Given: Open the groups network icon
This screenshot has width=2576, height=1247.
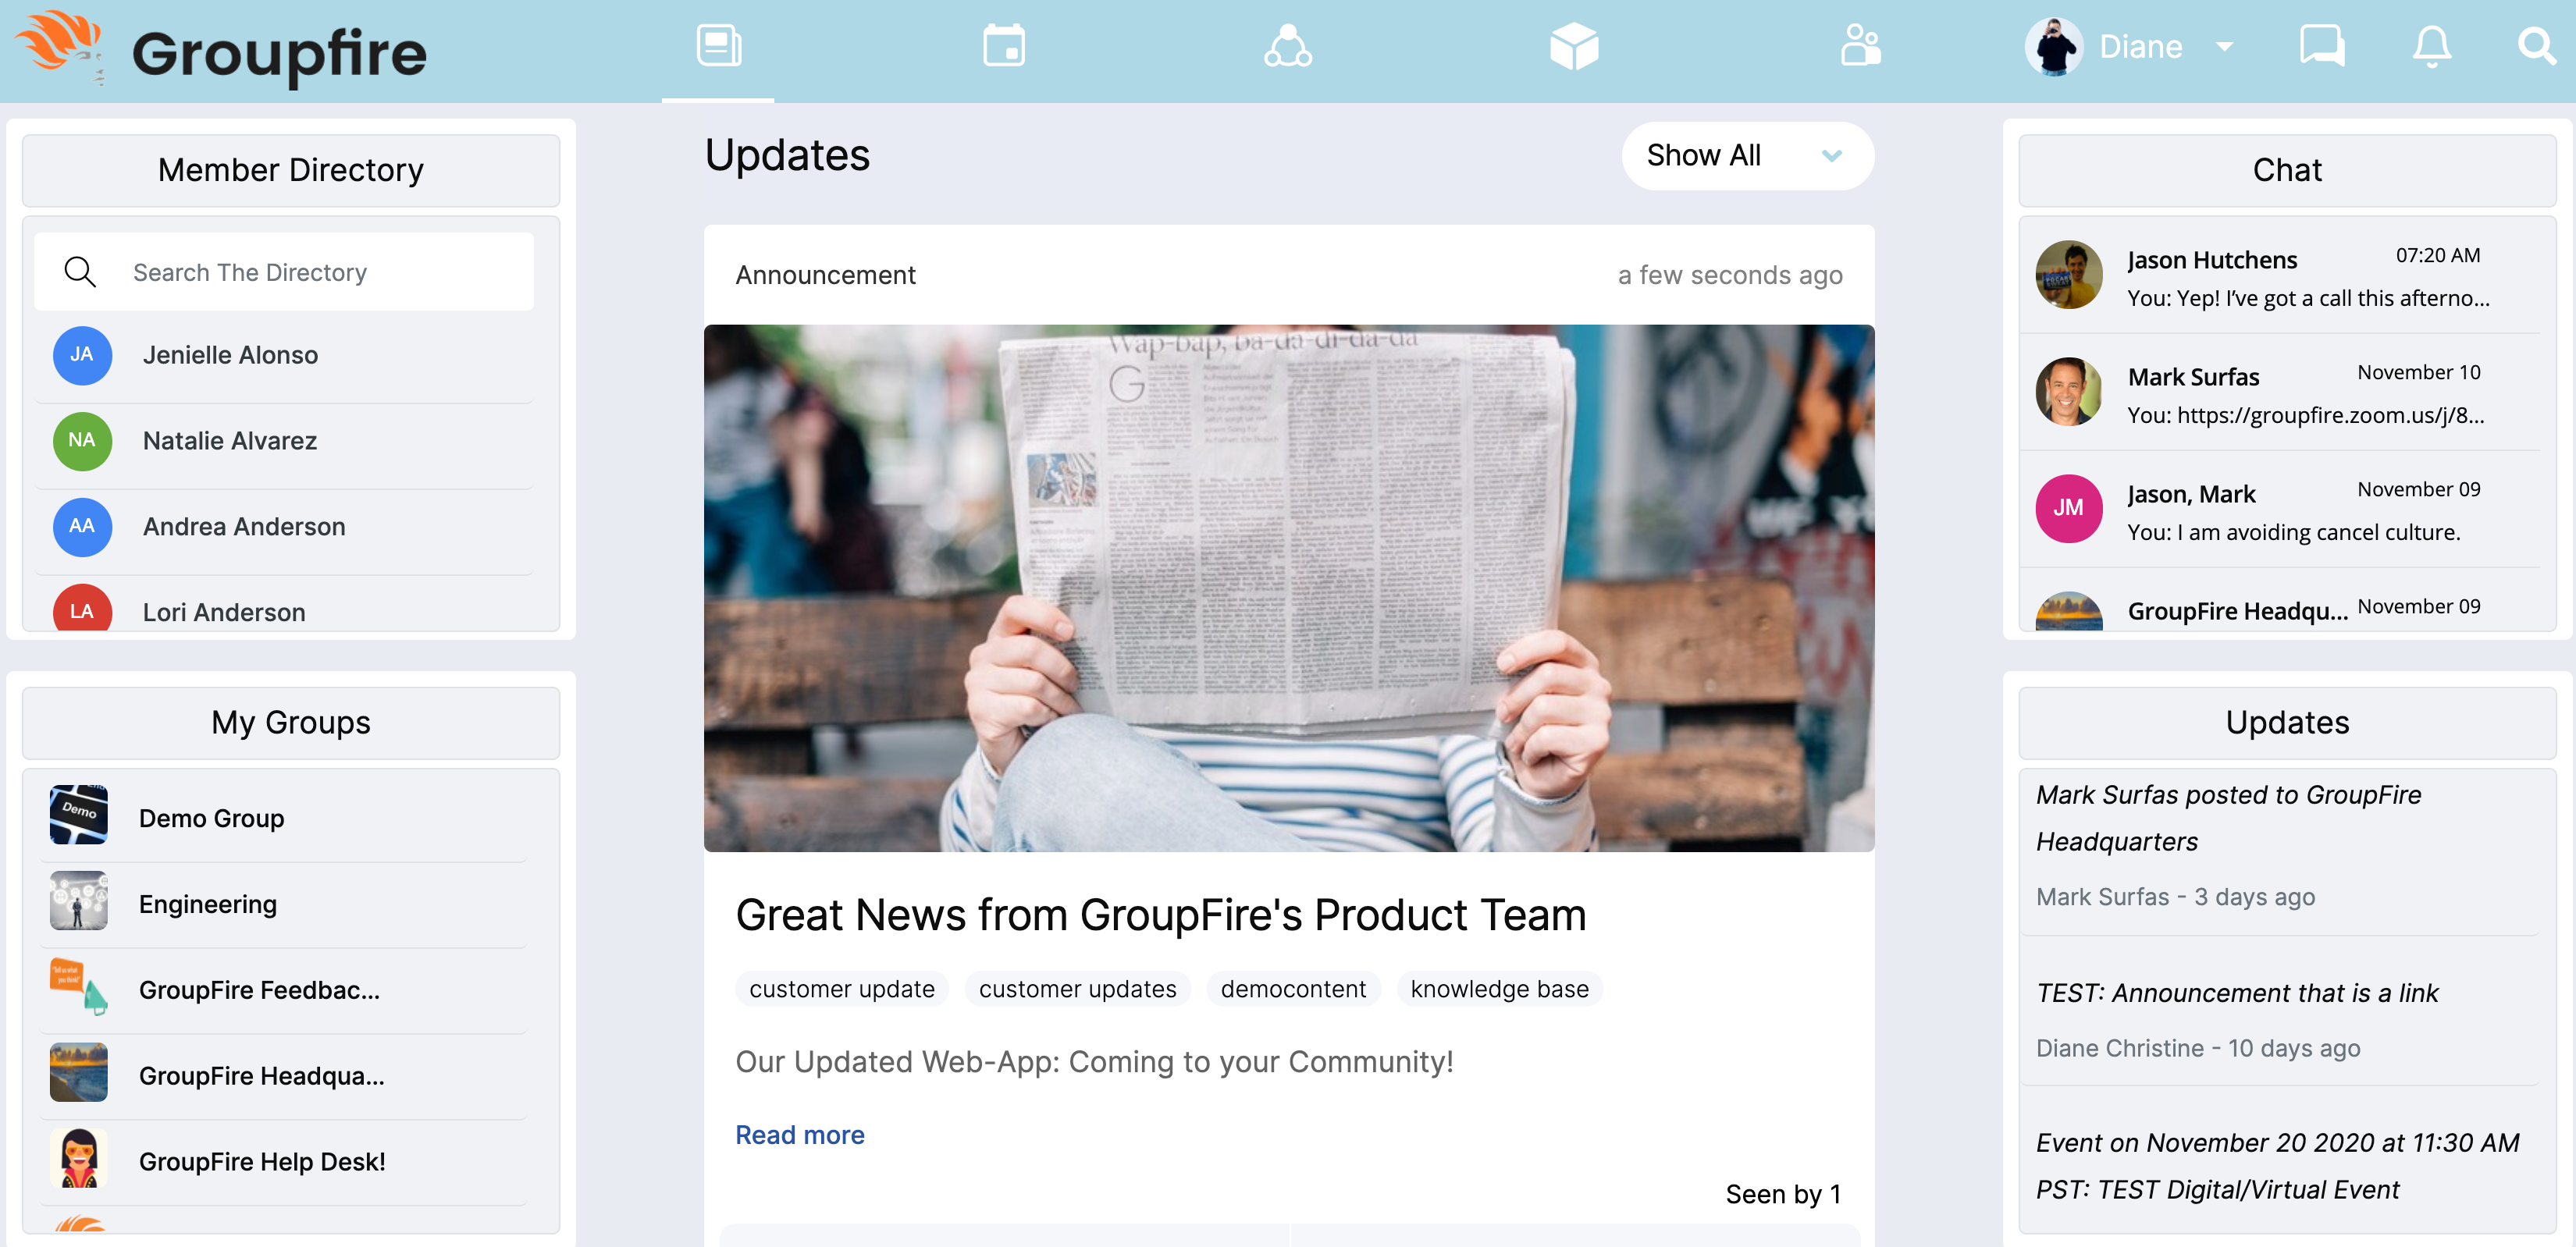Looking at the screenshot, I should (1288, 47).
